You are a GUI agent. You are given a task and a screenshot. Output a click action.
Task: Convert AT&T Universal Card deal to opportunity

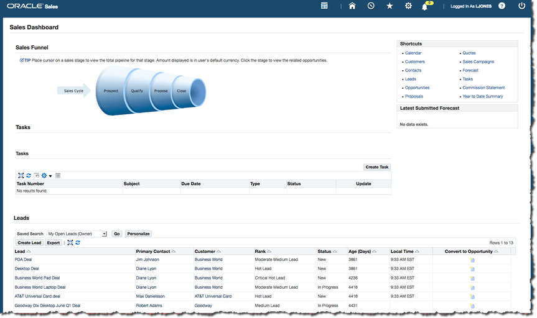click(472, 297)
